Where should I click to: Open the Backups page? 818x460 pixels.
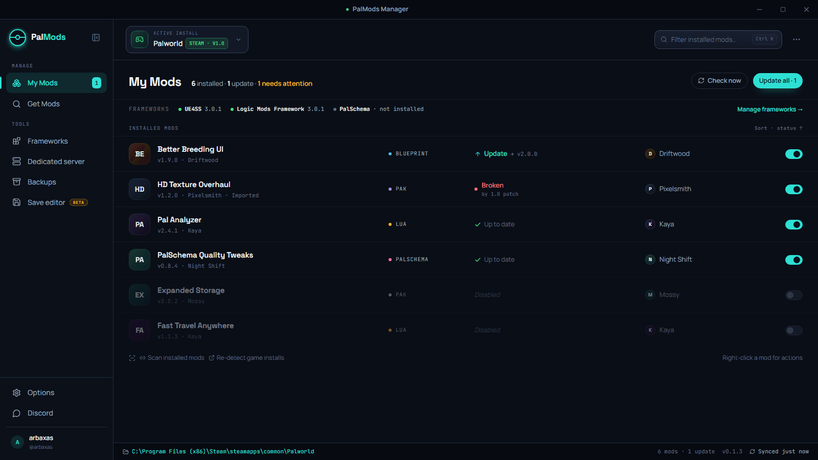pos(56,182)
